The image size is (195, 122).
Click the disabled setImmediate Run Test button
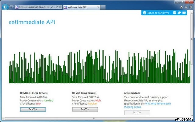click(137, 113)
